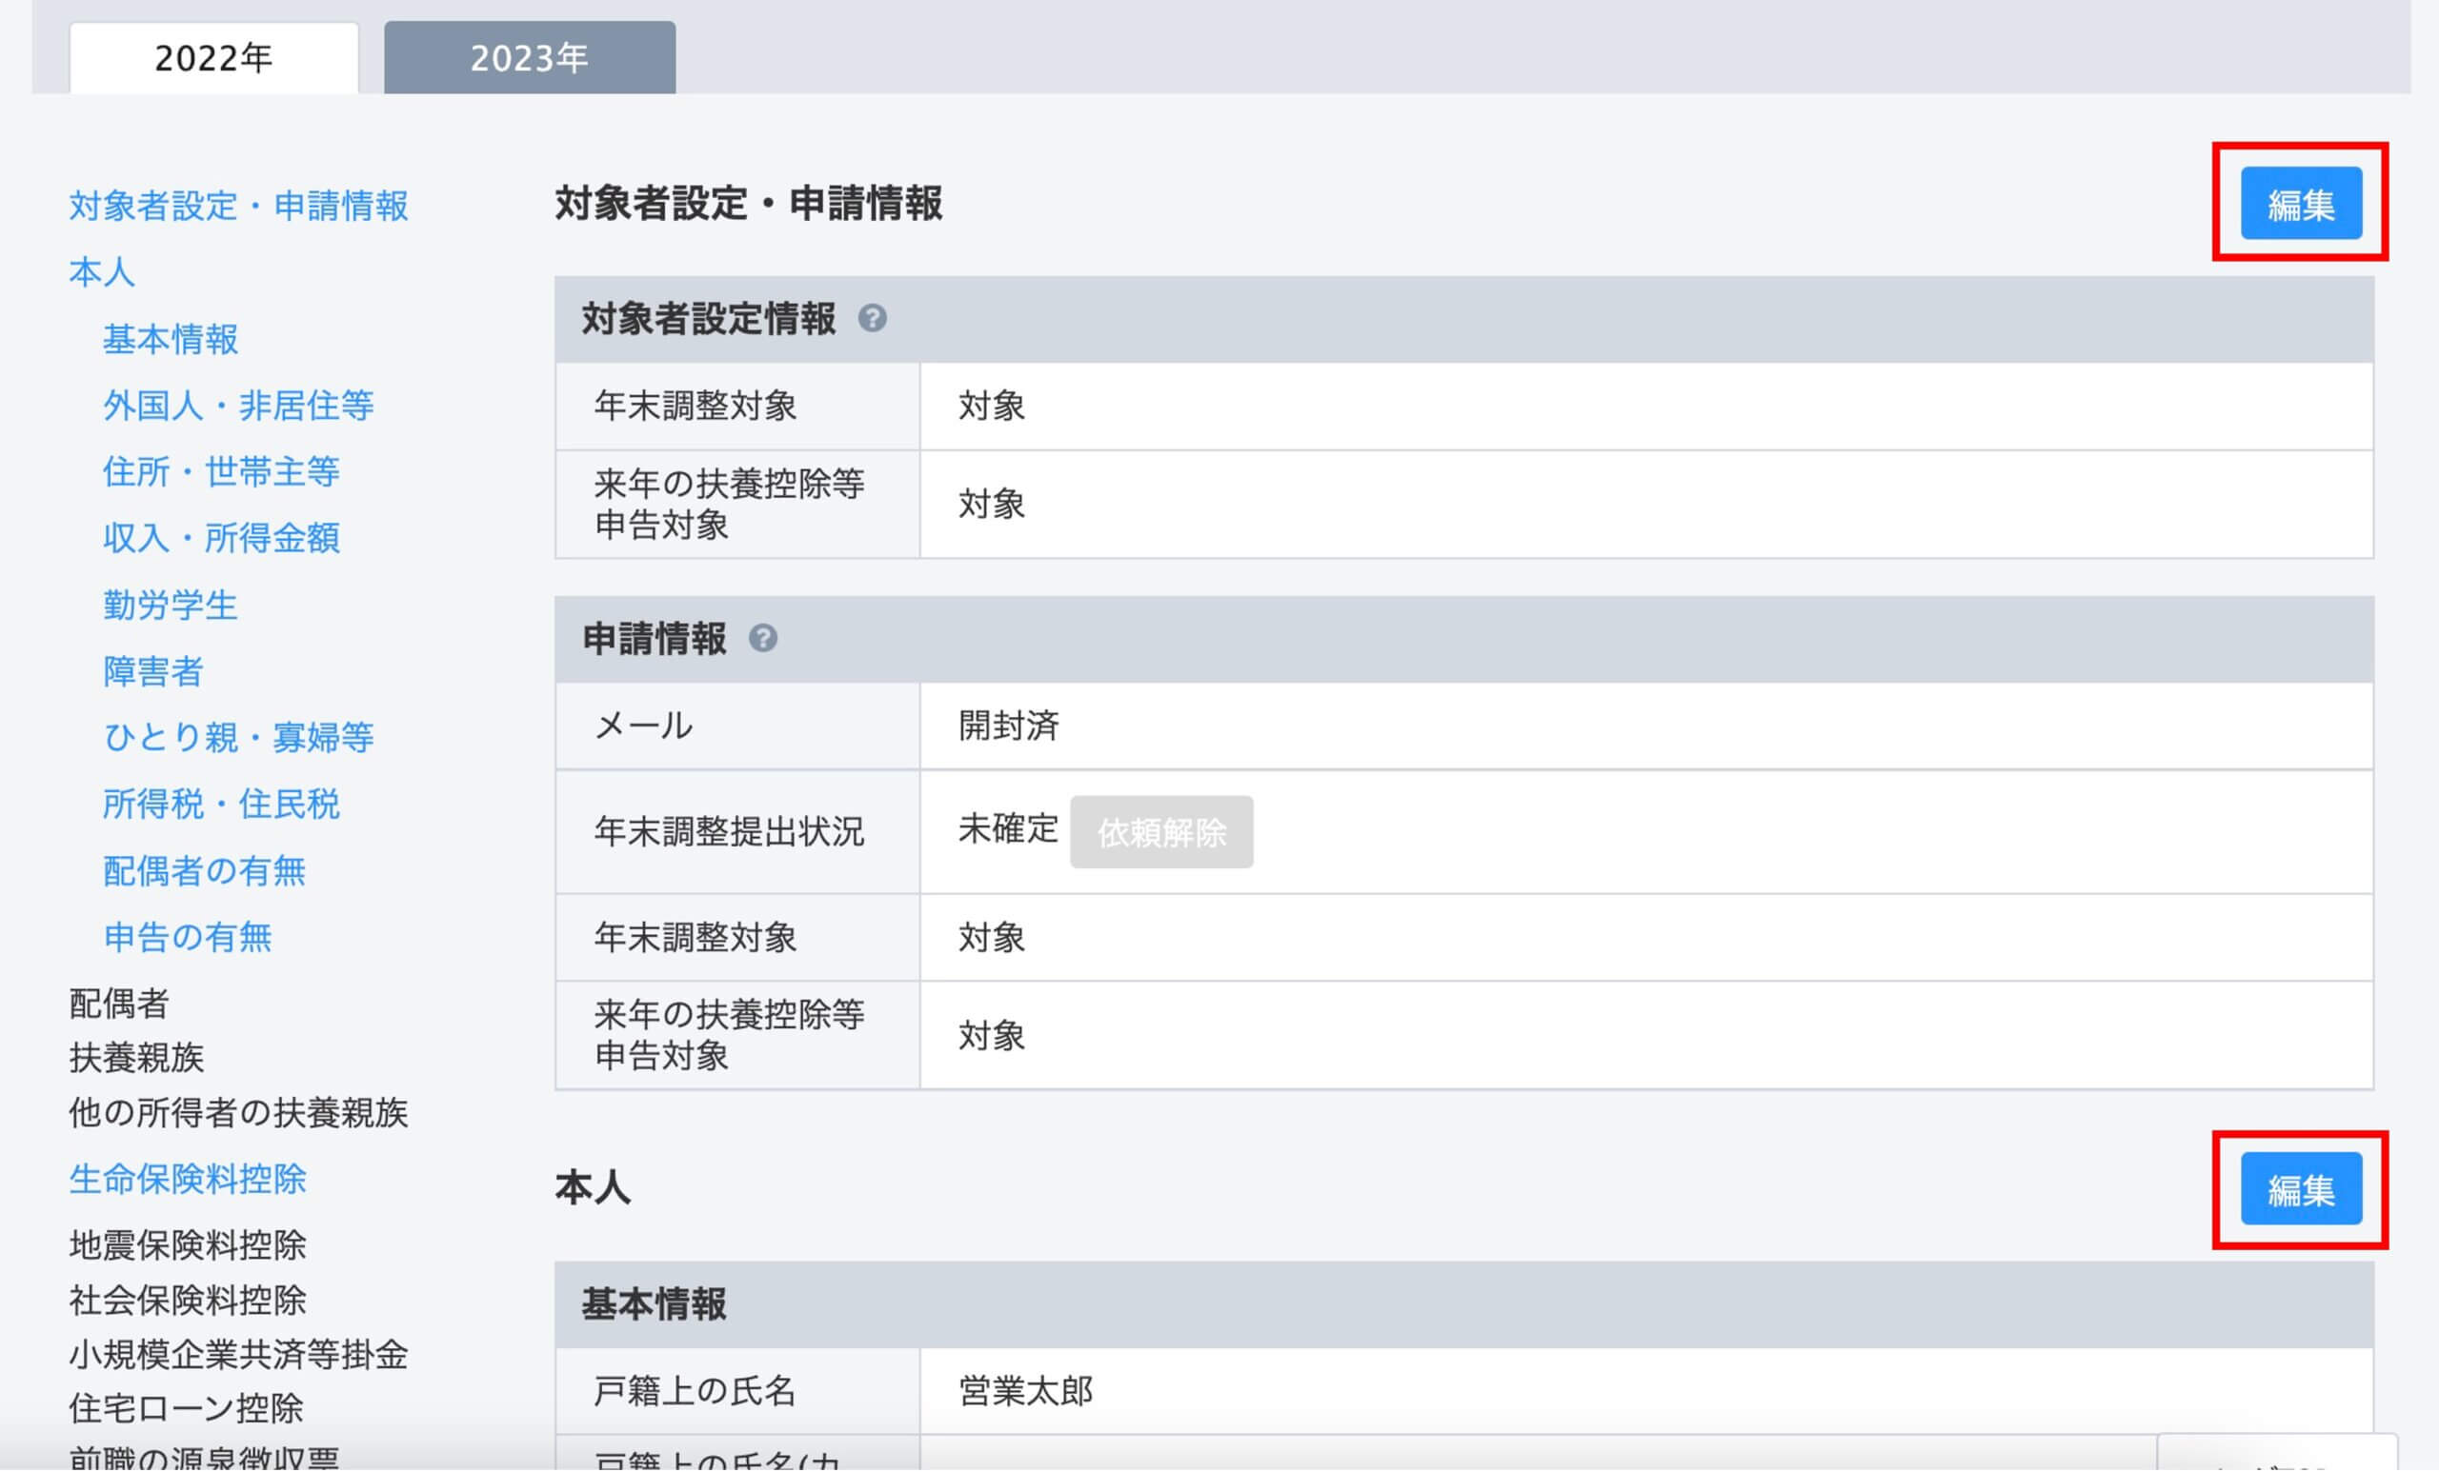The height and width of the screenshot is (1472, 2439).
Task: Select 申告の有無 sidebar link
Action: pyautogui.click(x=188, y=938)
